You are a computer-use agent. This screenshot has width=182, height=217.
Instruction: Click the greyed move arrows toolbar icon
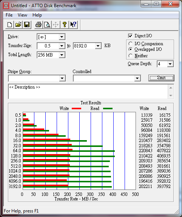(56, 25)
